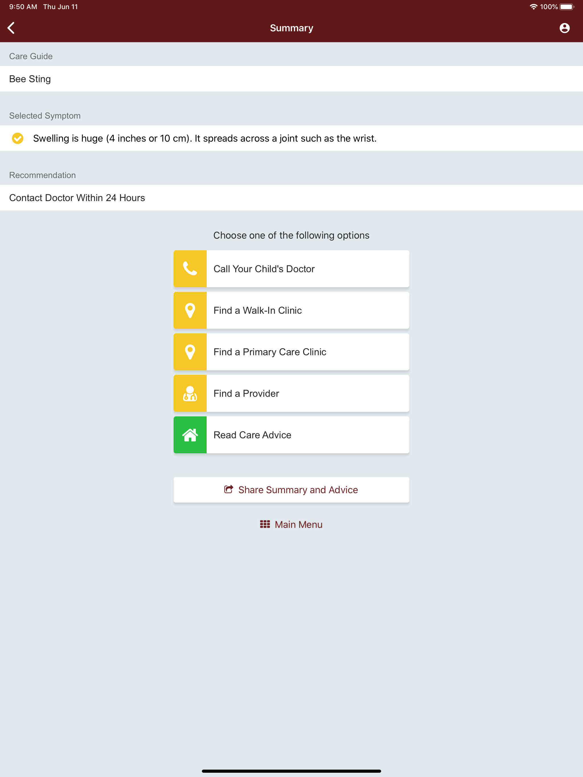583x777 pixels.
Task: Tap the provider doctor icon
Action: [x=190, y=393]
